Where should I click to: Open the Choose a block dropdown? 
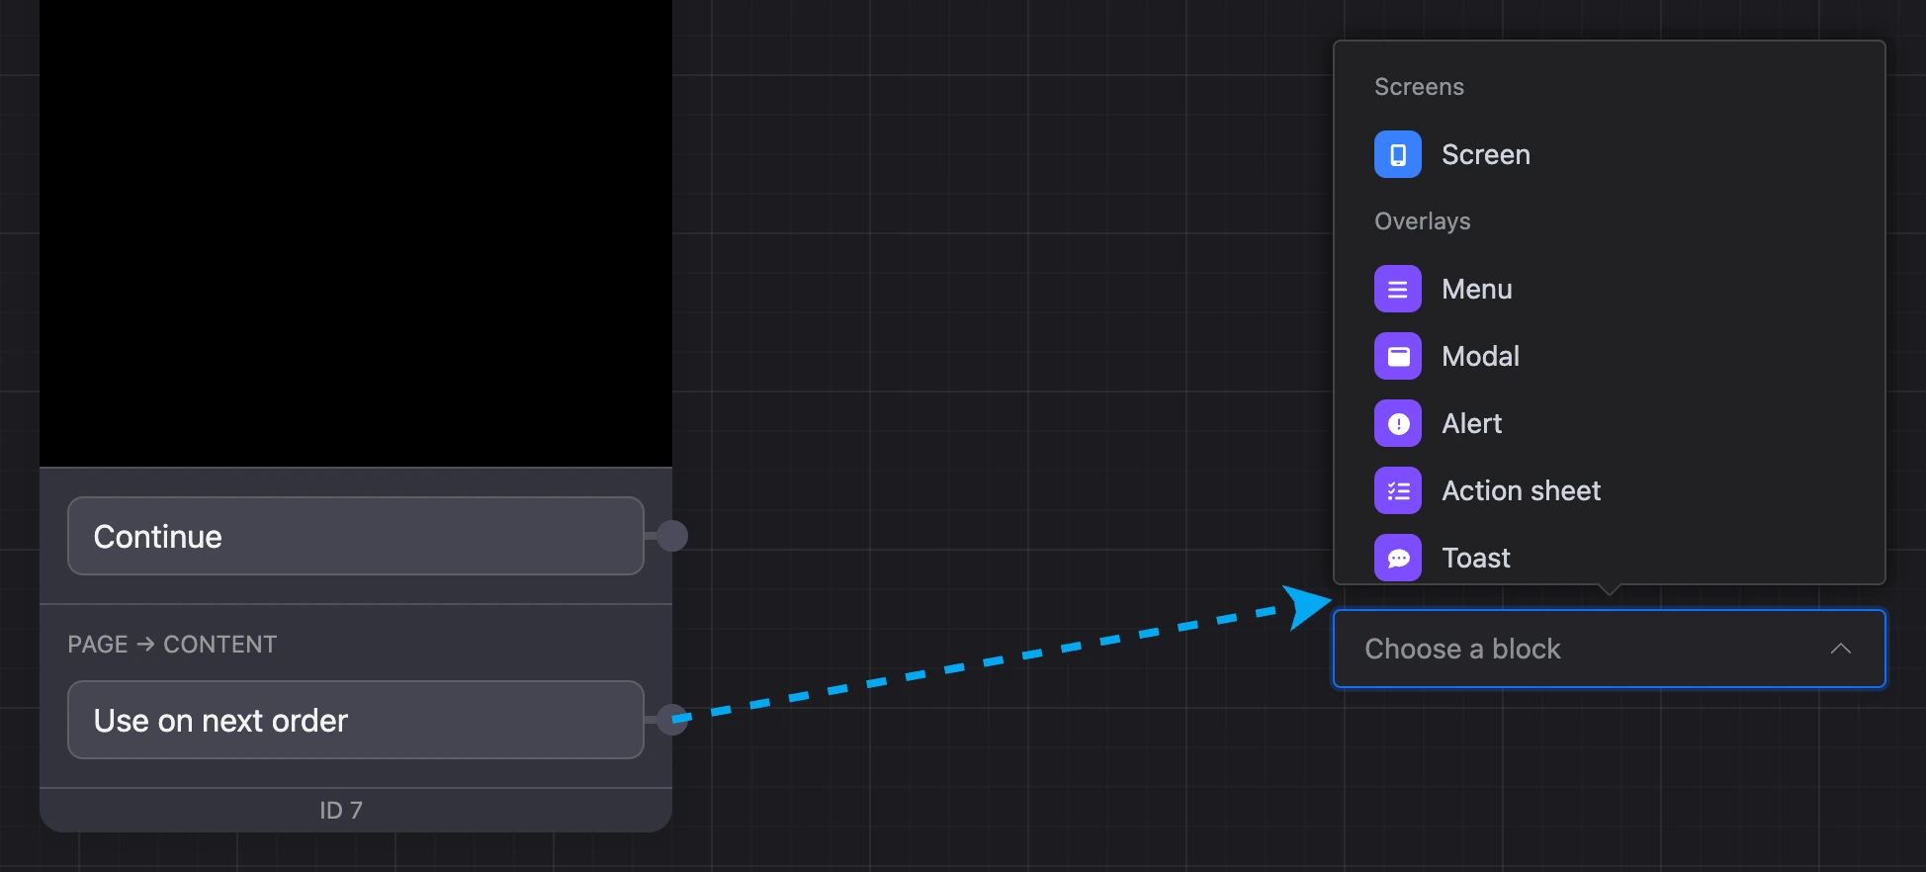tap(1609, 649)
